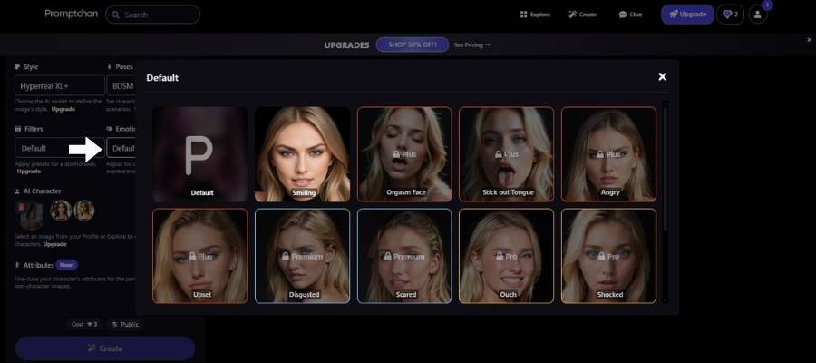Open the Filters dropdown set to Default
Screen dimensions: 816x363
pyautogui.click(x=59, y=148)
